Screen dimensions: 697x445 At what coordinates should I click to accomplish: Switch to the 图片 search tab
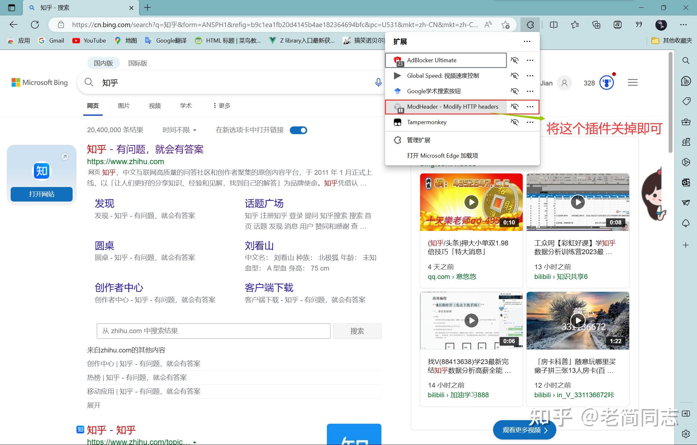[124, 105]
